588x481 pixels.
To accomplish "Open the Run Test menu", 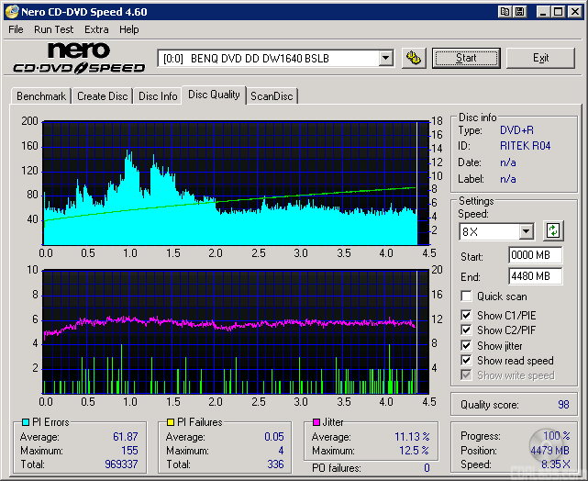I will pos(53,29).
